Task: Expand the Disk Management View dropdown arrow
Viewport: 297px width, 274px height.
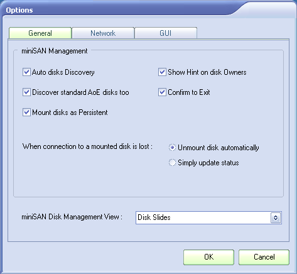Action: [x=276, y=217]
